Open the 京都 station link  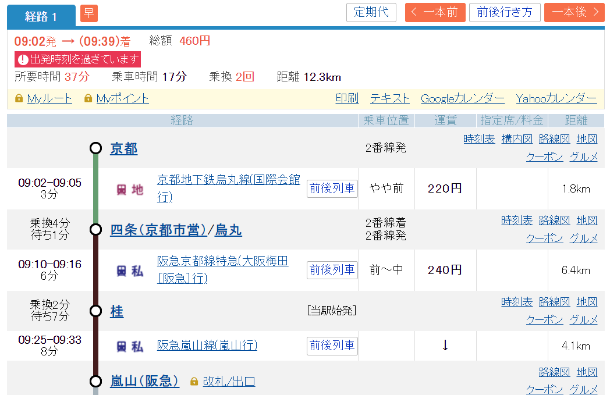123,148
